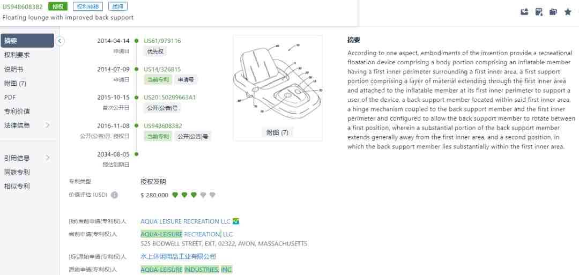Image resolution: width=579 pixels, height=275 pixels.
Task: Click the green badge icon after AQUA LEISURE RECREATION LLC
Action: pos(236,221)
